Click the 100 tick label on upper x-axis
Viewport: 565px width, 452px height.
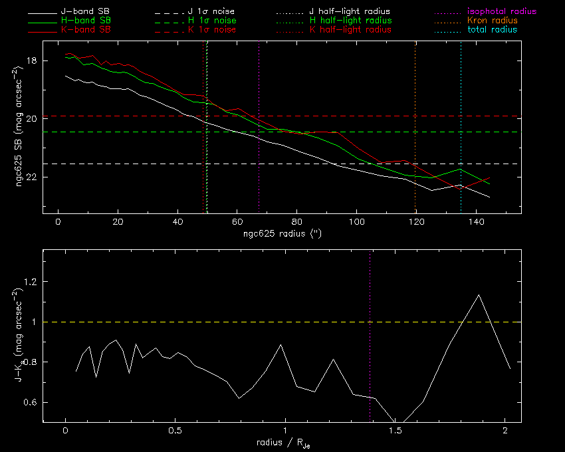(356, 222)
